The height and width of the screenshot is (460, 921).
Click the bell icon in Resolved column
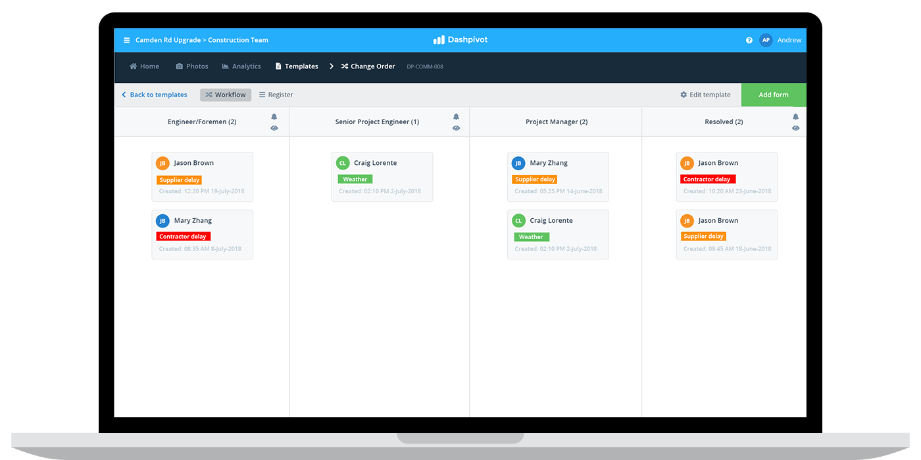(x=795, y=117)
